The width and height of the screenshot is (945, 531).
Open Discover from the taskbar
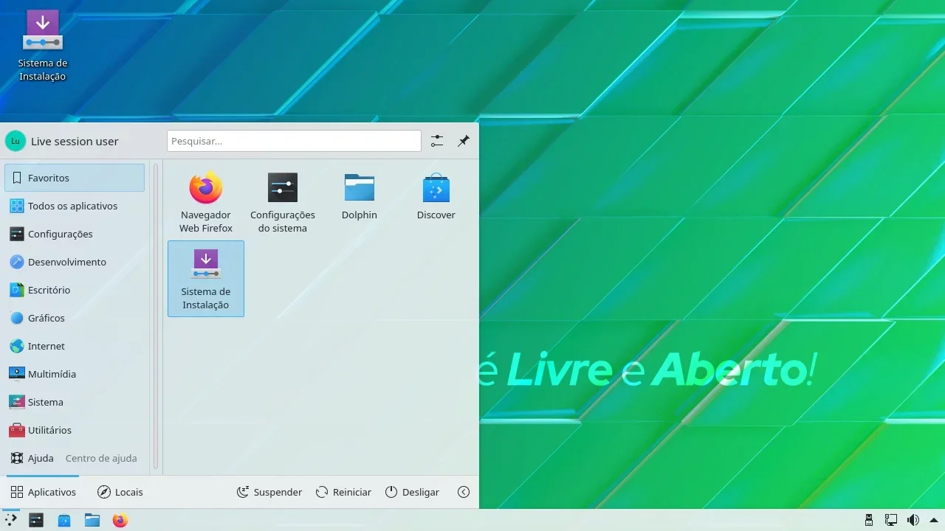pyautogui.click(x=64, y=521)
